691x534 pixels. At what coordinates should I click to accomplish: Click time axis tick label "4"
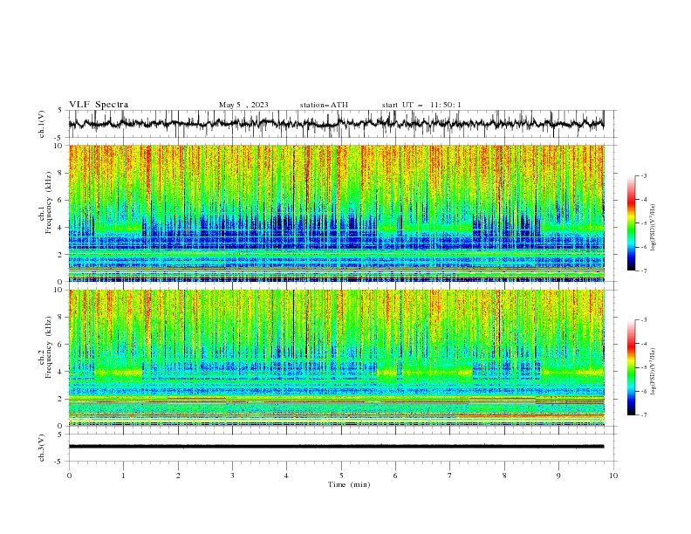click(286, 476)
